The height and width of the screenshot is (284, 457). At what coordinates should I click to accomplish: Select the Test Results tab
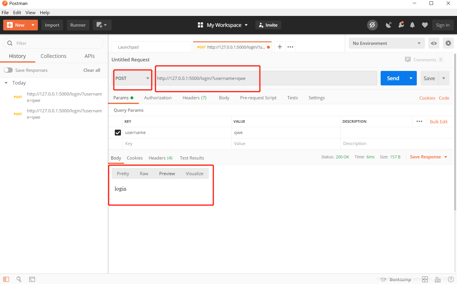click(x=192, y=158)
